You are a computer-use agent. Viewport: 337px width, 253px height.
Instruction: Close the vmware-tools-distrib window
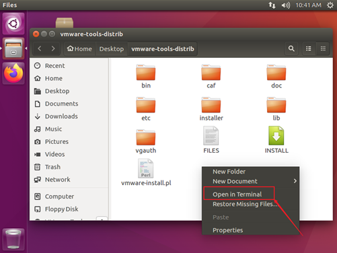[x=36, y=34]
